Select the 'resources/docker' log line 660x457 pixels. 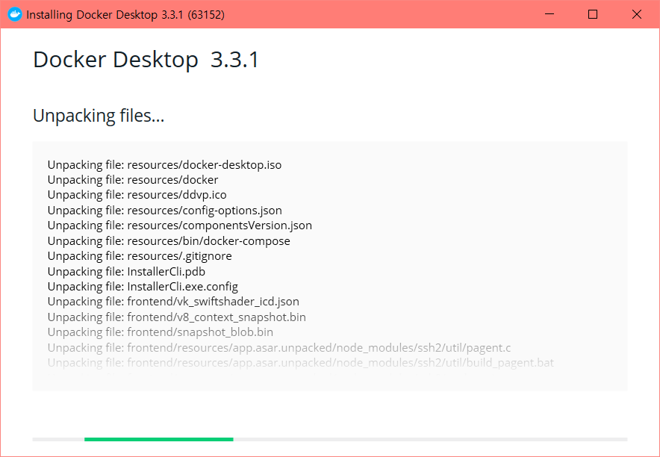(133, 180)
